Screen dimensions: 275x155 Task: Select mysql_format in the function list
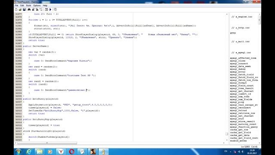[x=238, y=83]
